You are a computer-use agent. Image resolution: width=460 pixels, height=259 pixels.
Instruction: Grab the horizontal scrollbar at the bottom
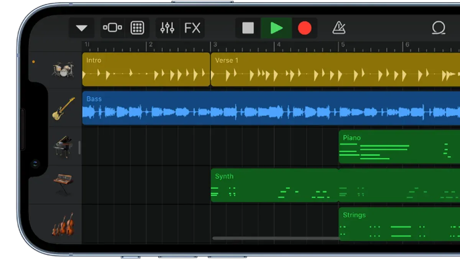276,238
